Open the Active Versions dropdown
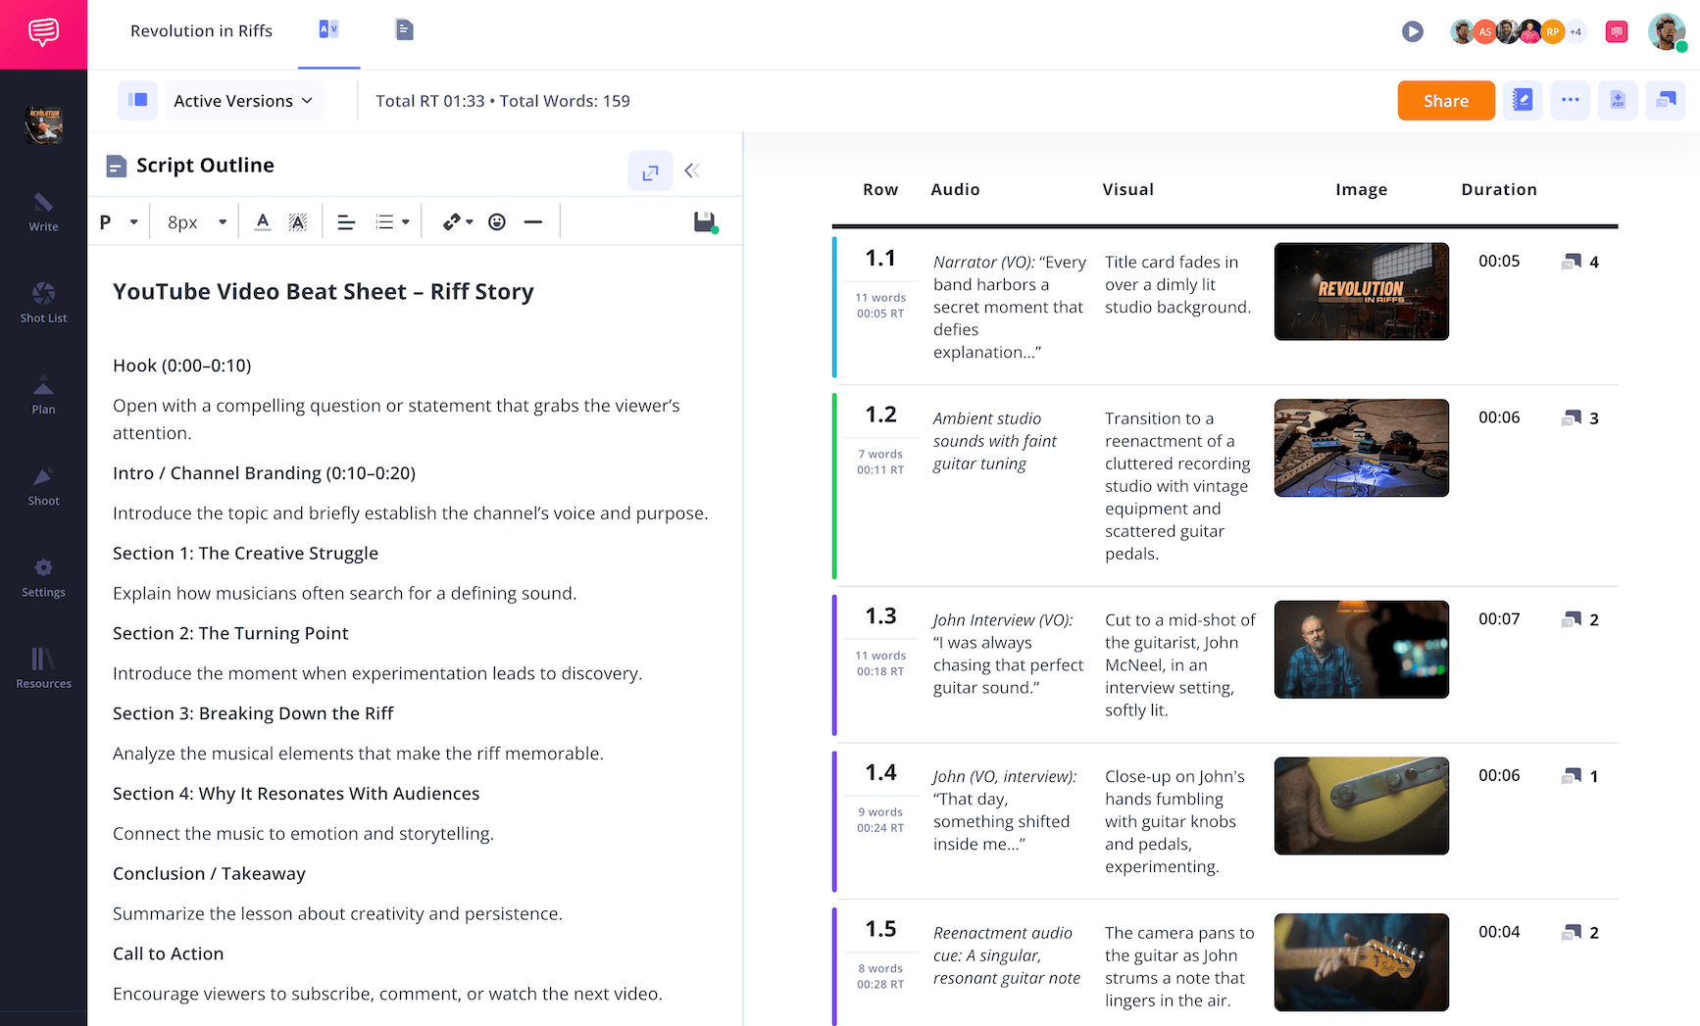 click(x=243, y=101)
